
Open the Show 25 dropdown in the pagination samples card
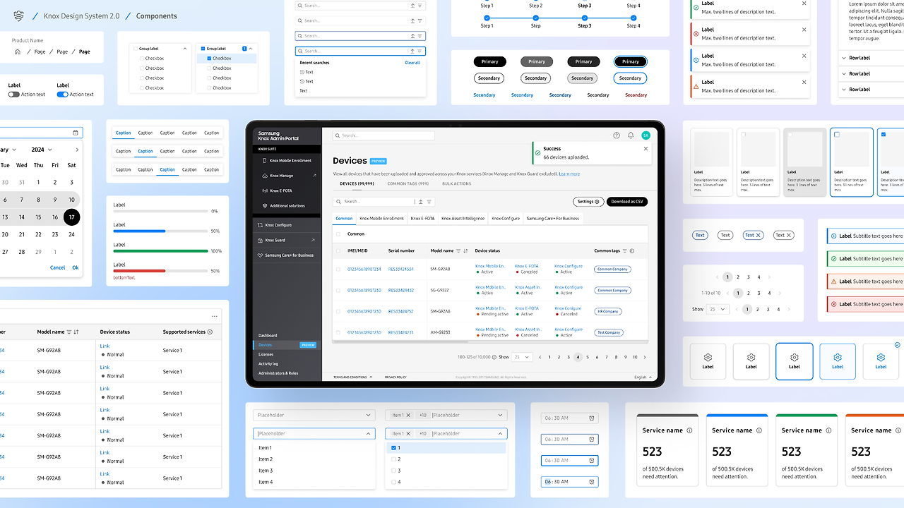[x=718, y=309]
